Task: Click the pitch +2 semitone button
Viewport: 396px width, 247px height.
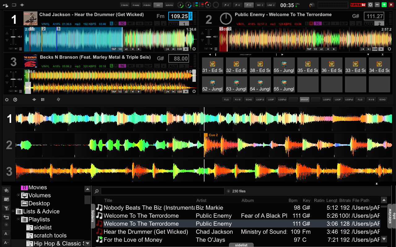Action: [x=238, y=5]
